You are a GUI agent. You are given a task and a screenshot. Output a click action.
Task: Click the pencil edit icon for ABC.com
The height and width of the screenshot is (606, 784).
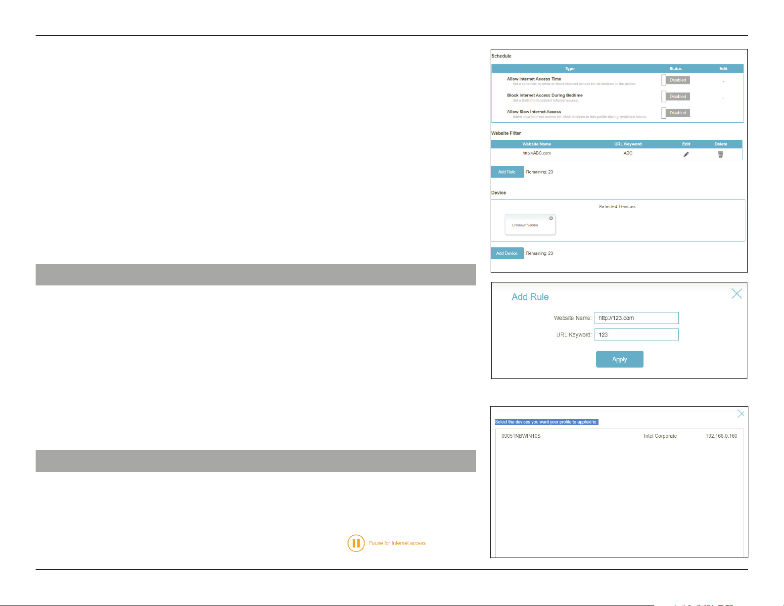coord(686,154)
